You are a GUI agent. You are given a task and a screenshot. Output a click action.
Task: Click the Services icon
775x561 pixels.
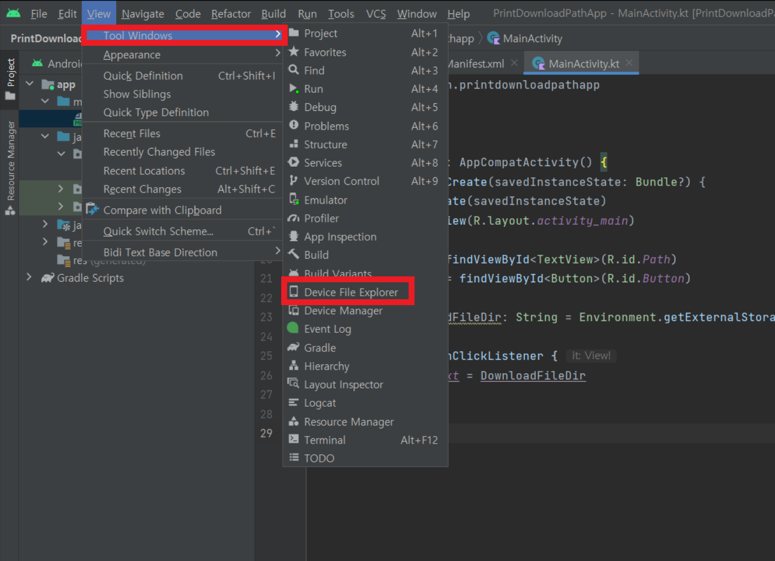(294, 163)
